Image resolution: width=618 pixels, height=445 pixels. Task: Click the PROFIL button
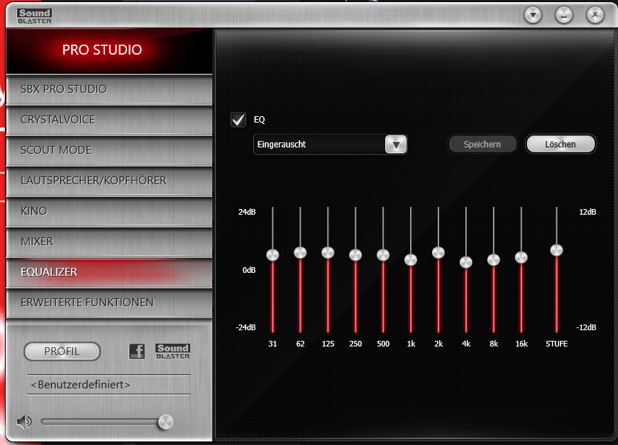[62, 351]
